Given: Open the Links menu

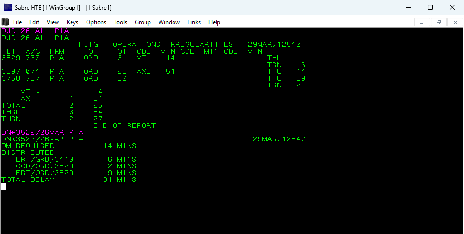Looking at the screenshot, I should point(194,22).
